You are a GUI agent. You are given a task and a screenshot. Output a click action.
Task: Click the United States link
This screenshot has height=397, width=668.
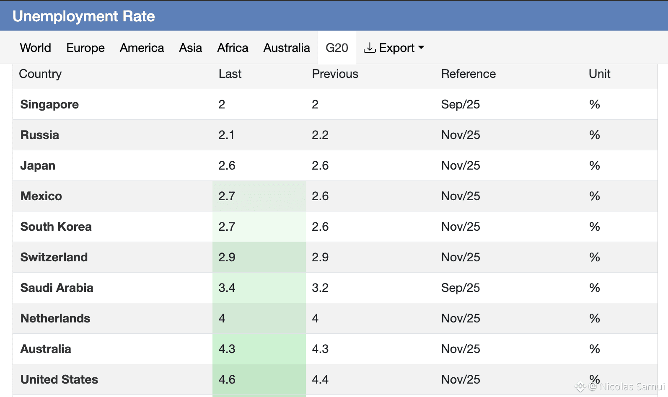point(59,379)
